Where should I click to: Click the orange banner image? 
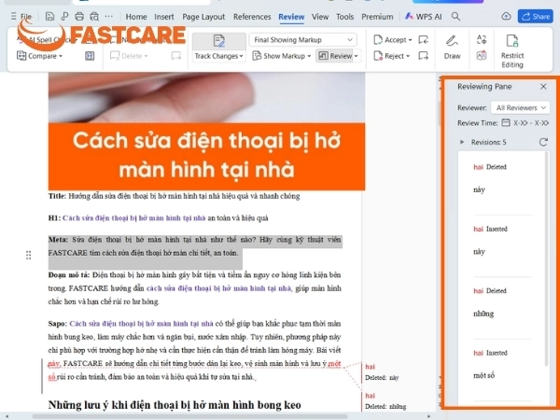pyautogui.click(x=206, y=157)
